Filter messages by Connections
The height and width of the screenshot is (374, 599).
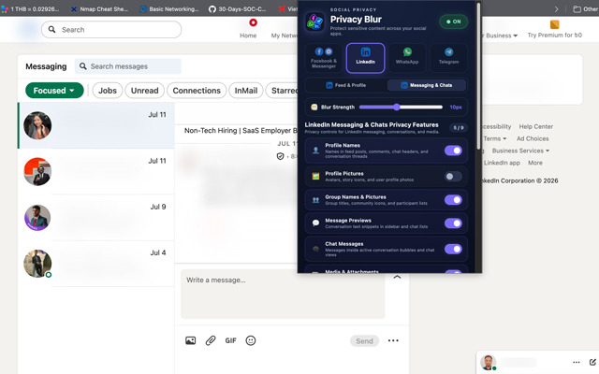tap(197, 91)
